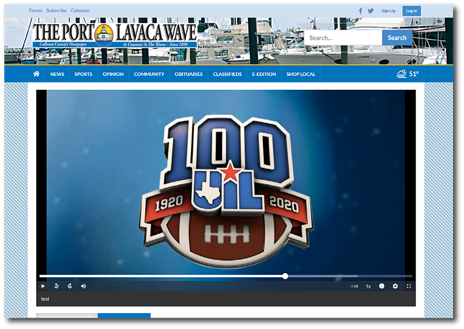This screenshot has height=329, width=464.
Task: Open the Opinion section
Action: [x=113, y=74]
